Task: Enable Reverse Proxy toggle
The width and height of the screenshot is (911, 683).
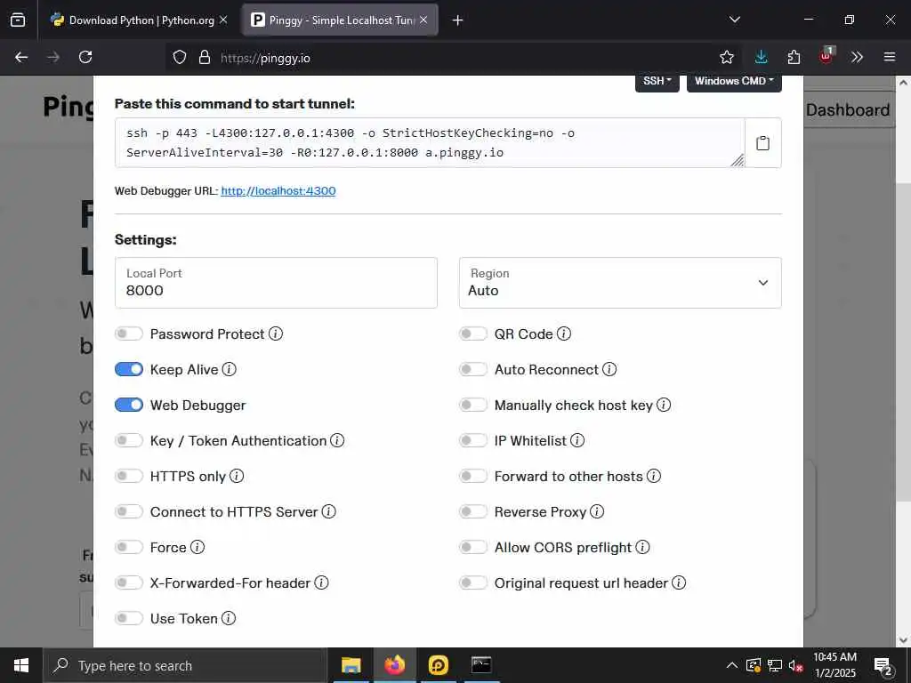Action: point(473,511)
